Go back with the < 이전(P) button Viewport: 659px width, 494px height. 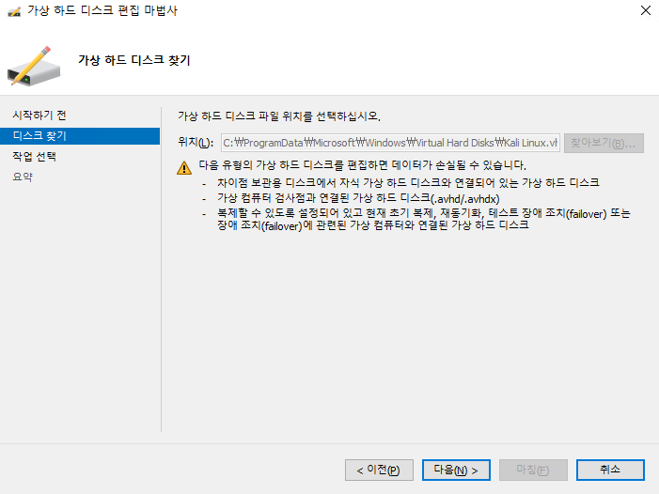(379, 470)
